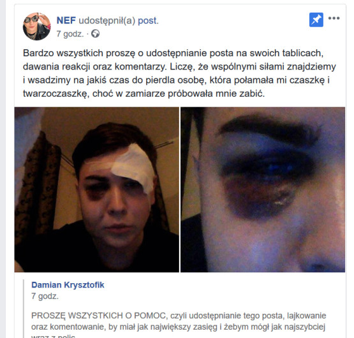Click the public globe privacy icon

[x=95, y=34]
